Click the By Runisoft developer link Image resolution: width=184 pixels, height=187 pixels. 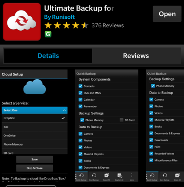60,17
